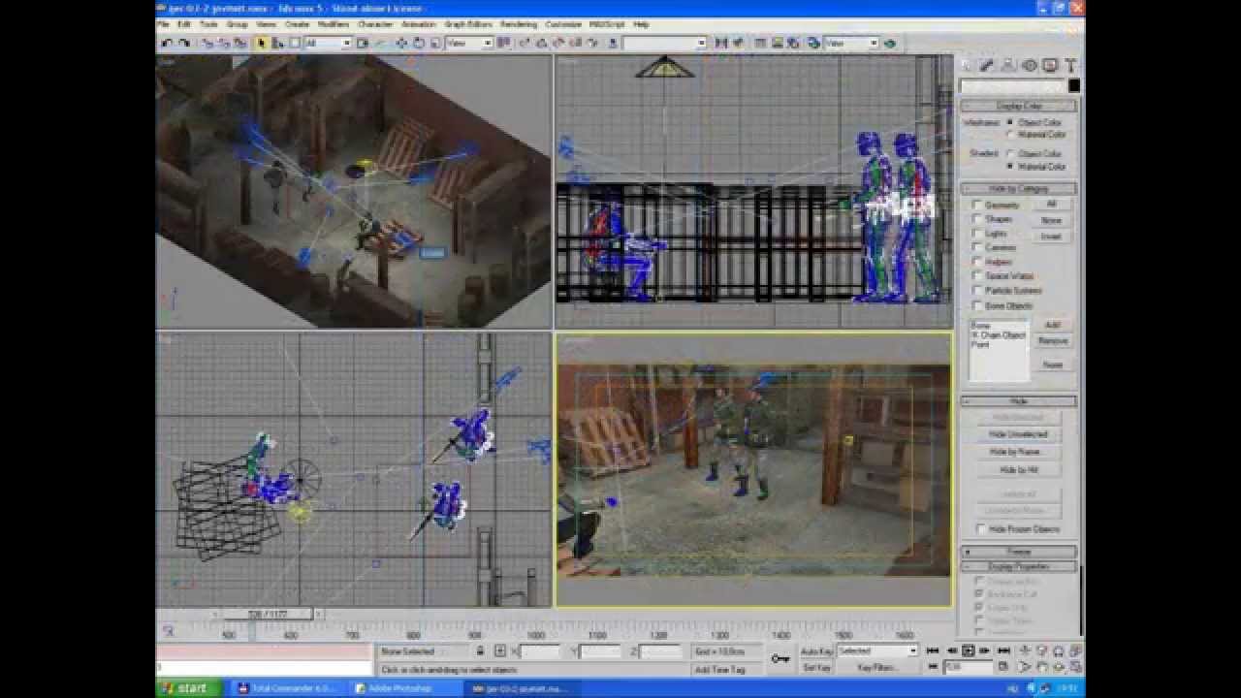Click the Hide Unselected button
This screenshot has height=698, width=1241.
(x=1018, y=434)
